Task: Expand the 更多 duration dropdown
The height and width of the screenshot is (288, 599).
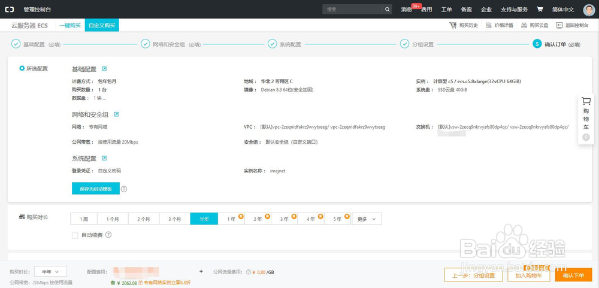Action: [367, 219]
